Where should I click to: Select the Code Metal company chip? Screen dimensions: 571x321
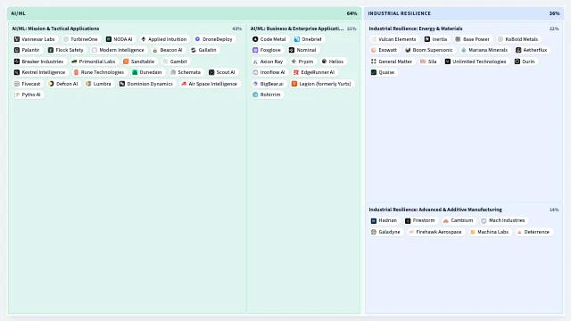click(x=269, y=39)
